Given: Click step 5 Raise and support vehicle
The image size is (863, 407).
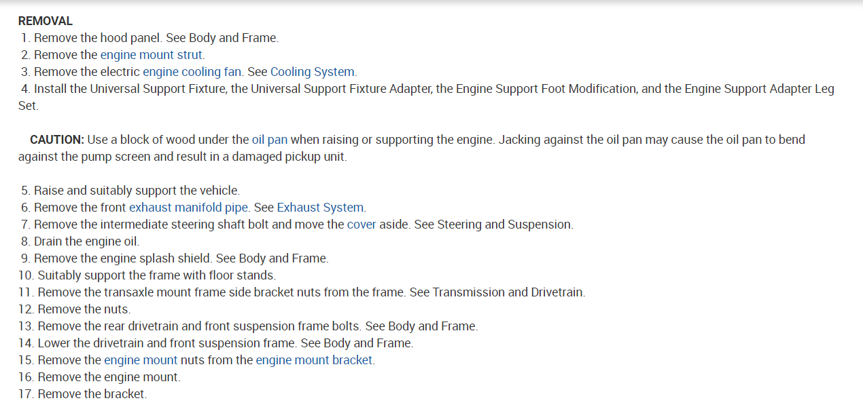Looking at the screenshot, I should (136, 191).
